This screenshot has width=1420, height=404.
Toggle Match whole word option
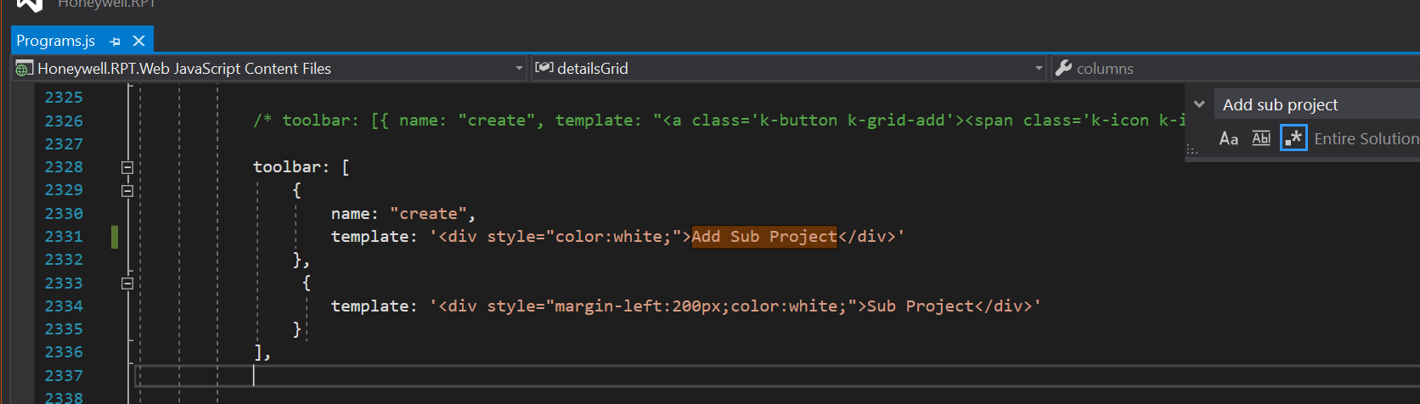[x=1261, y=138]
